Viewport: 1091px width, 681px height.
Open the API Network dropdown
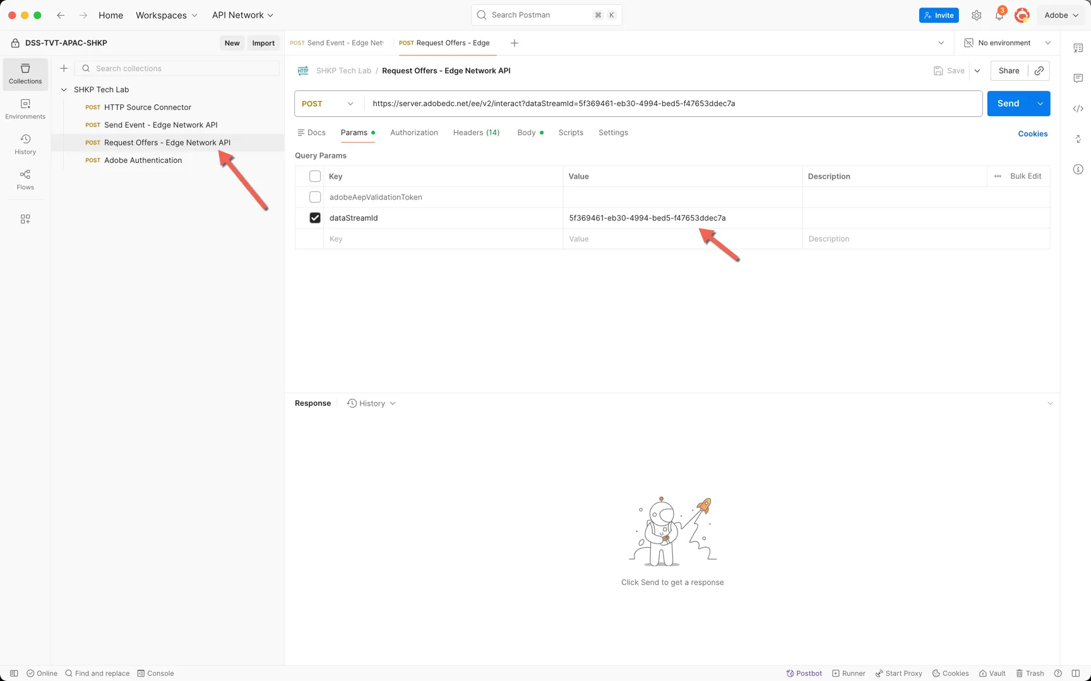pyautogui.click(x=243, y=15)
